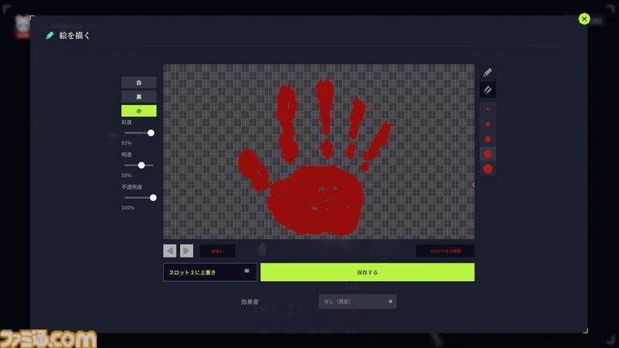Select the 赤 (red) color button
Image resolution: width=619 pixels, height=348 pixels.
point(139,111)
